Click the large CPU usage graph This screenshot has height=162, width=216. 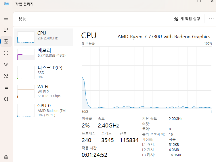(147, 77)
